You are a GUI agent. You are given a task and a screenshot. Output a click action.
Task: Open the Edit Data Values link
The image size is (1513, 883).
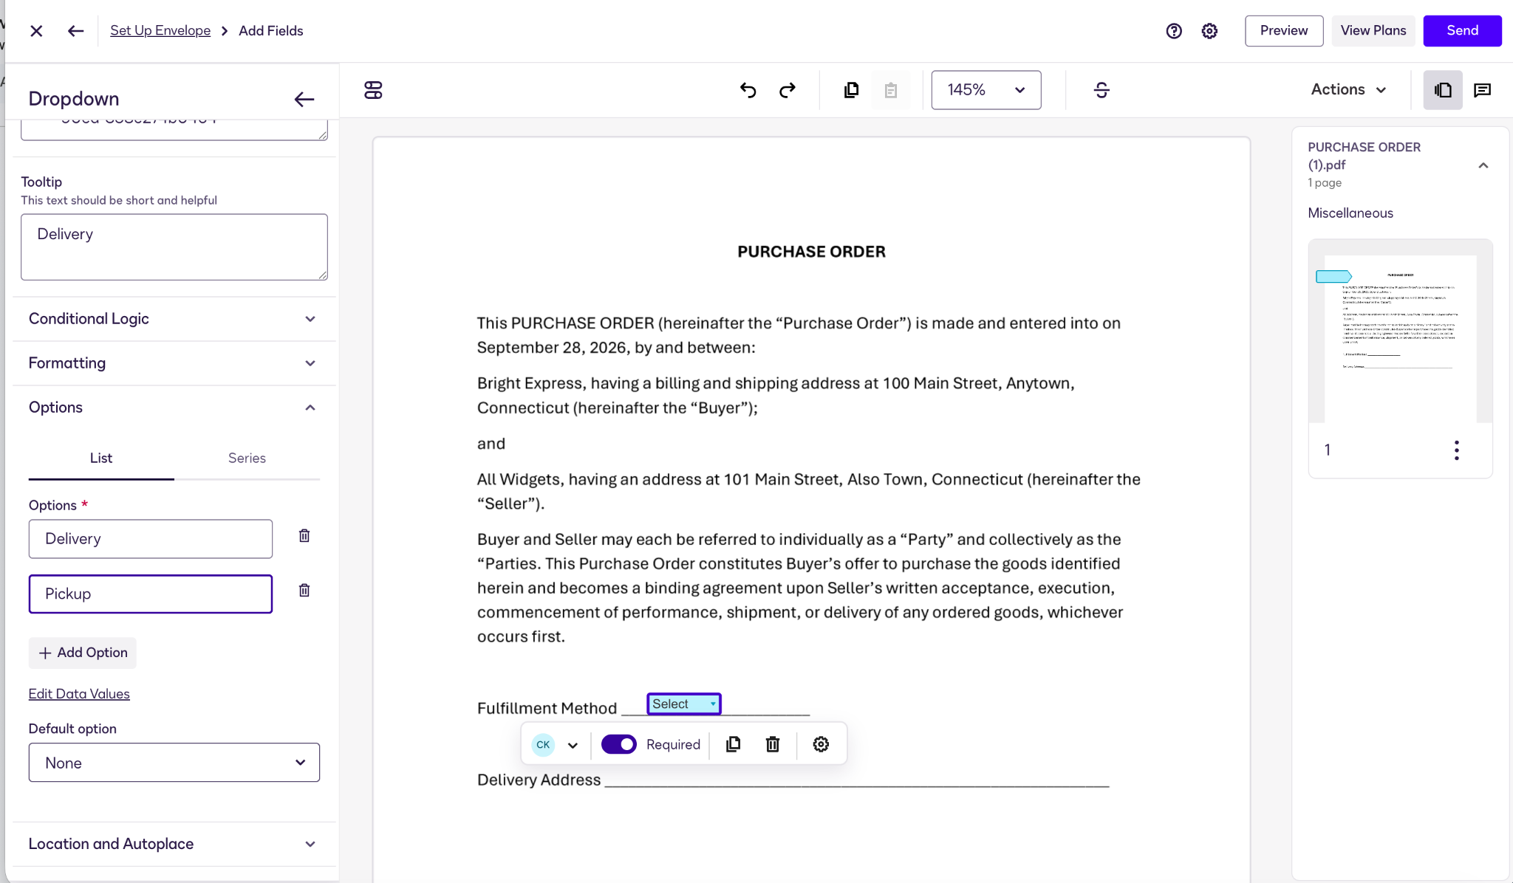point(79,694)
